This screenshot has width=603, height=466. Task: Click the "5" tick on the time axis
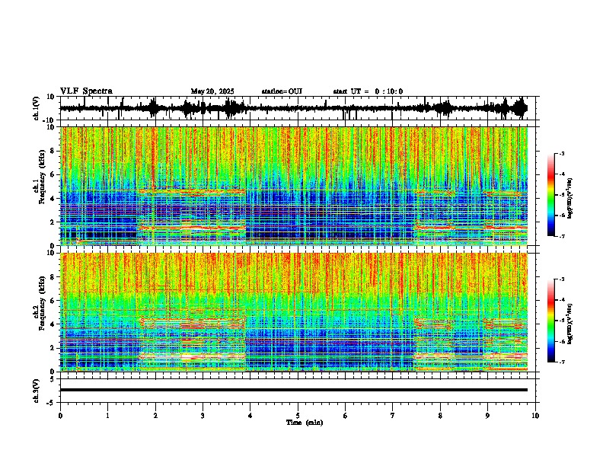(298, 416)
